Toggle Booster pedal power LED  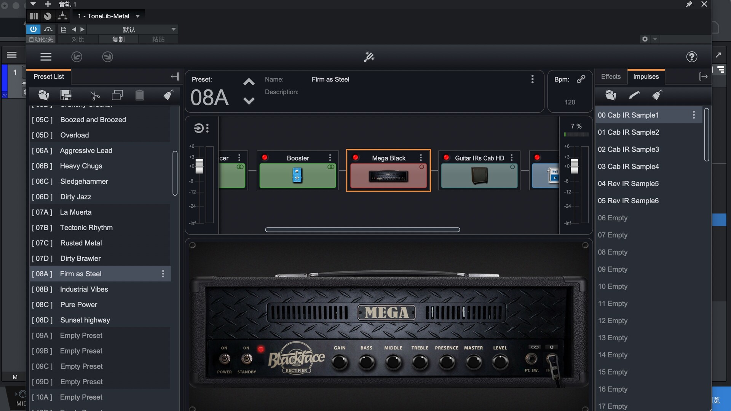point(265,157)
